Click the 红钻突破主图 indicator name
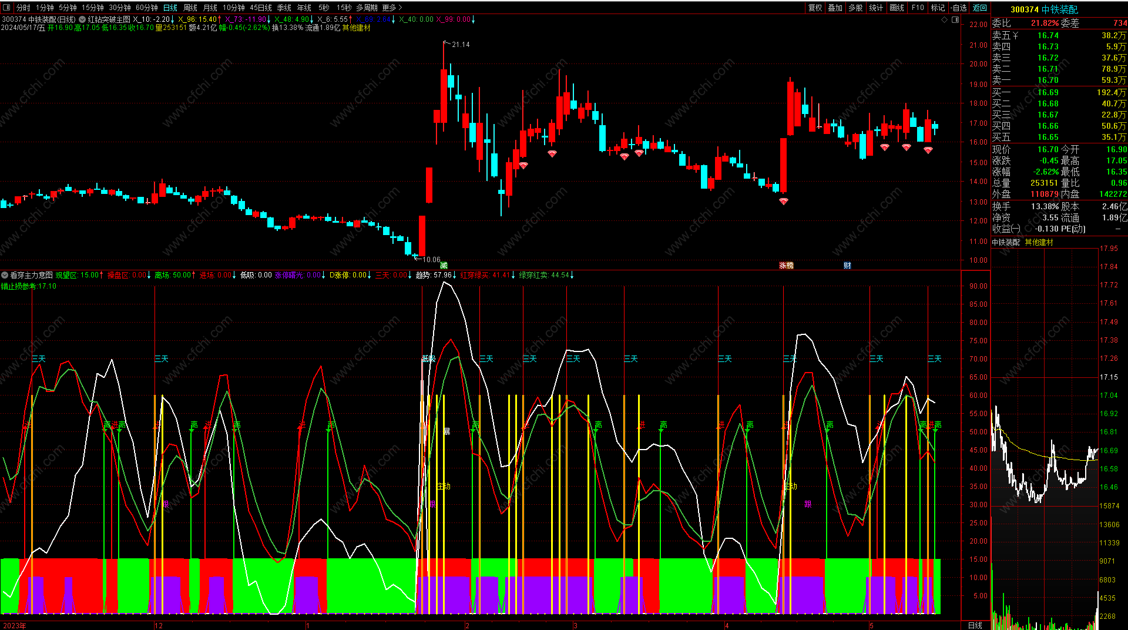Screen dimensions: 1128x630 click(x=109, y=19)
